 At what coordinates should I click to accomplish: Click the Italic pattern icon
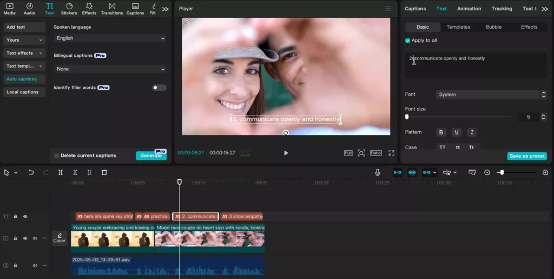[x=472, y=132]
